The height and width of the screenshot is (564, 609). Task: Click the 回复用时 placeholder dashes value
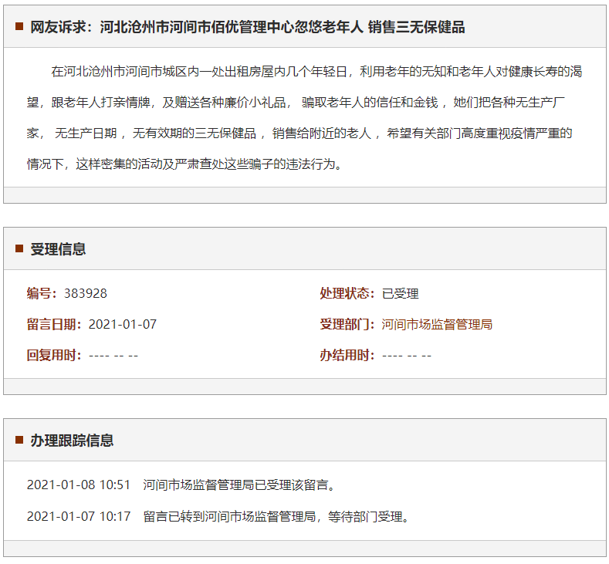tap(113, 356)
